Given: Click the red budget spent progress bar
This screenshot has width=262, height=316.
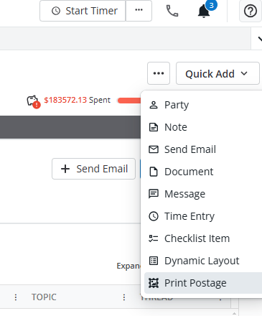Looking at the screenshot, I should pos(129,101).
